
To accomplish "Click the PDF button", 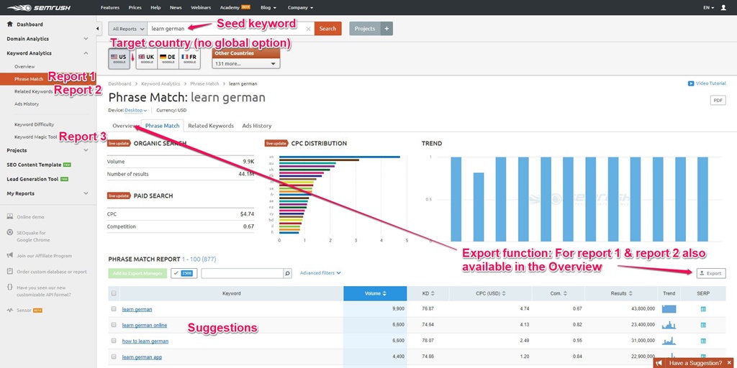I will click(x=718, y=101).
